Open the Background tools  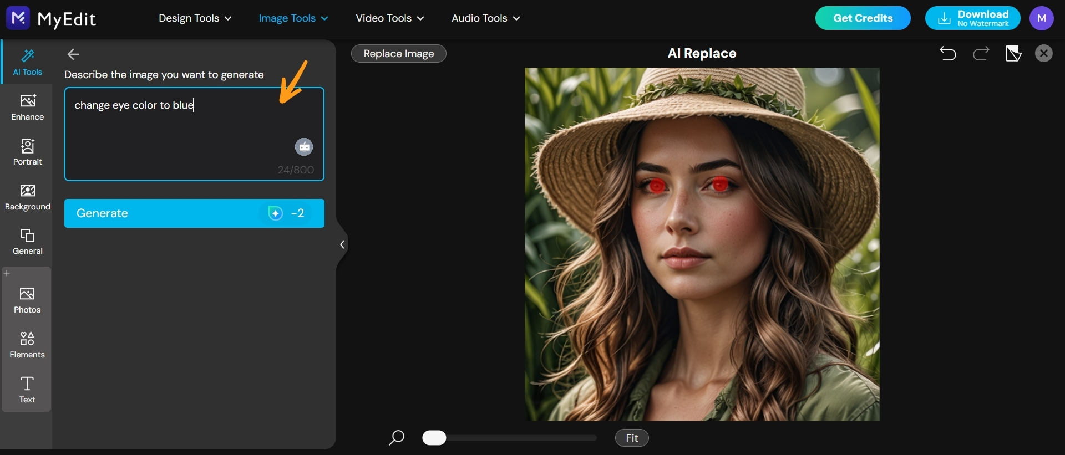click(27, 197)
